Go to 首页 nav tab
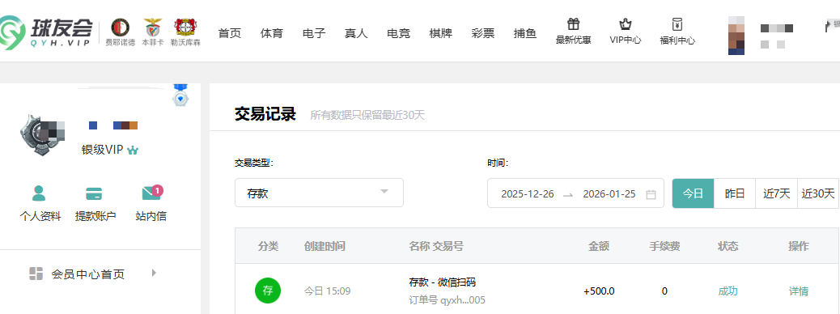The height and width of the screenshot is (314, 840). tap(230, 33)
